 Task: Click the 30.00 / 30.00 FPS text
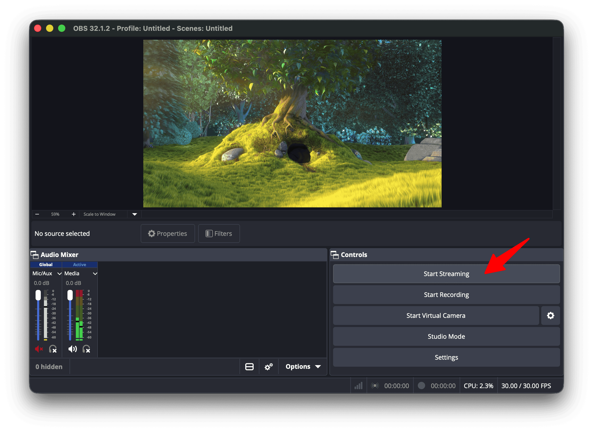pos(526,386)
